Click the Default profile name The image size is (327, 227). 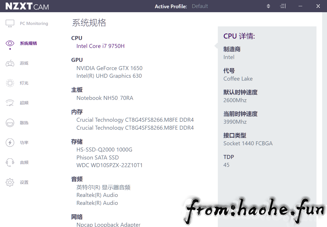tap(200, 6)
